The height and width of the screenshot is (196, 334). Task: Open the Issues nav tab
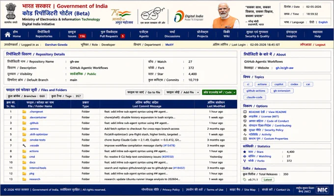pyautogui.click(x=77, y=34)
